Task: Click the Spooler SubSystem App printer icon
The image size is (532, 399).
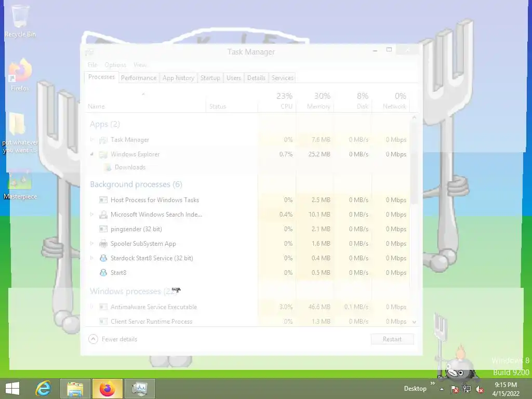Action: (103, 244)
